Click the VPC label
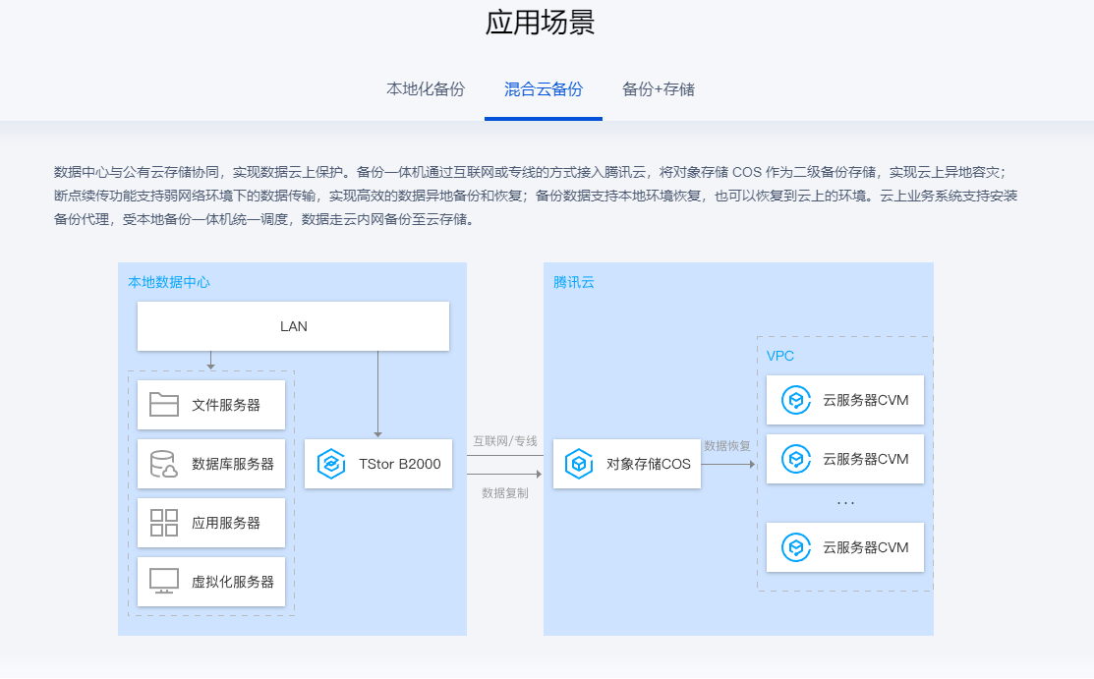Viewport: 1094px width, 679px height. [x=780, y=356]
